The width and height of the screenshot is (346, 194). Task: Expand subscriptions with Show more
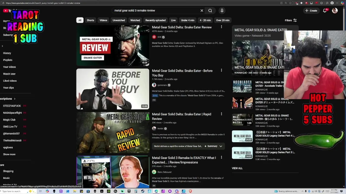pyautogui.click(x=9, y=154)
